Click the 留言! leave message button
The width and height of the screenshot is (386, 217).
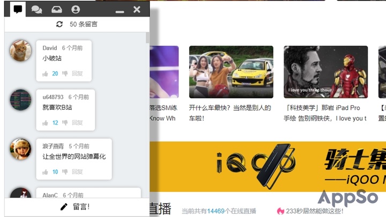(x=75, y=207)
